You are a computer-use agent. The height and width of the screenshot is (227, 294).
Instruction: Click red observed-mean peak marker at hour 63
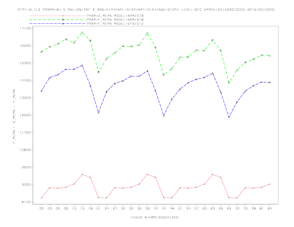213,174
